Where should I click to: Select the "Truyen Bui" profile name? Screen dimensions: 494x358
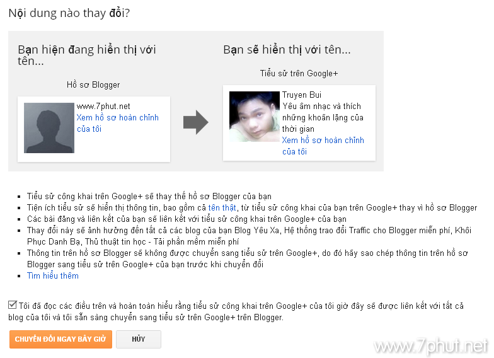pyautogui.click(x=301, y=95)
